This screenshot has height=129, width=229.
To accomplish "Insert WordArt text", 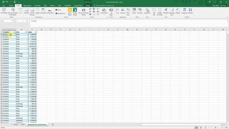I will point(166,11).
